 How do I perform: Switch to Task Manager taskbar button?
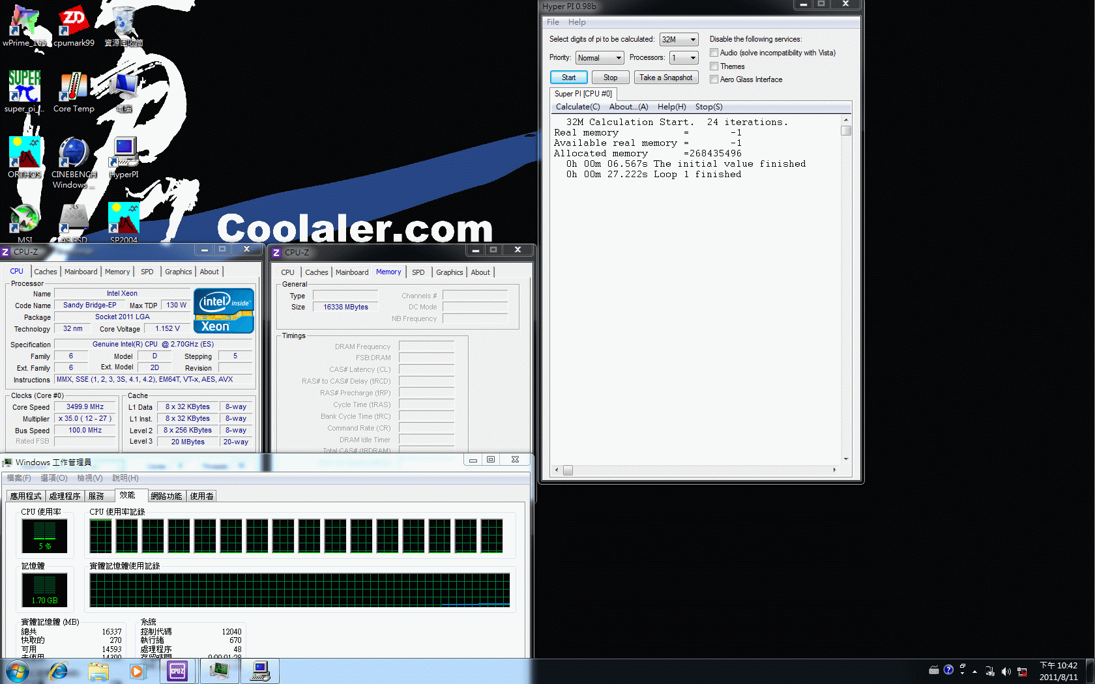pyautogui.click(x=219, y=671)
